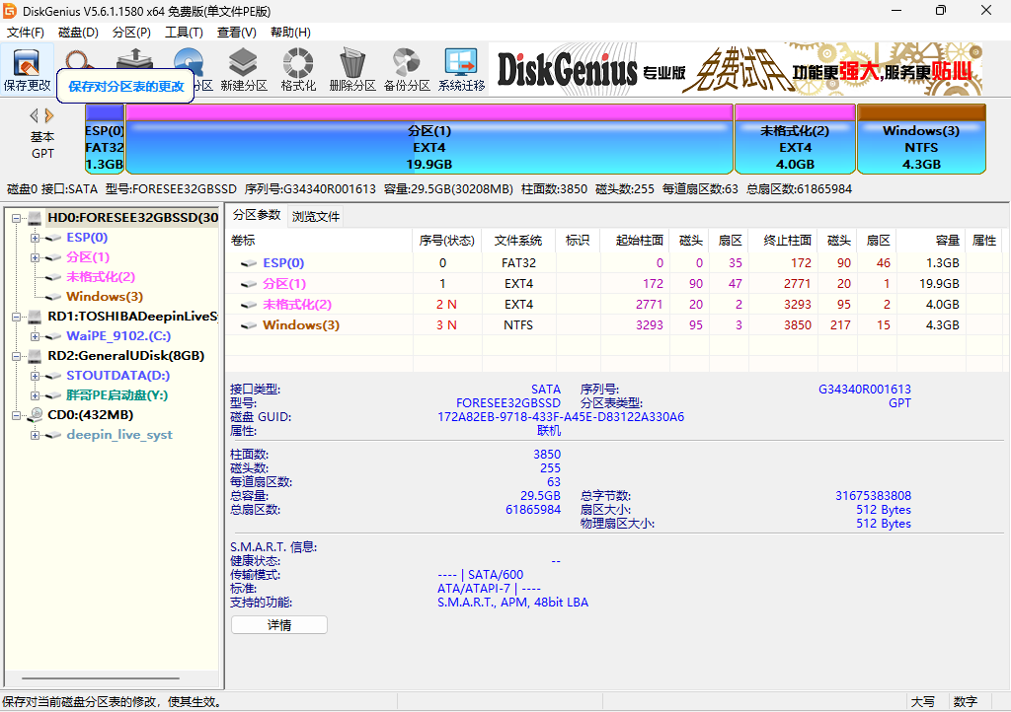Screen dimensions: 1011x712
Task: Select Windows(3) in the disk tree
Action: pos(105,297)
